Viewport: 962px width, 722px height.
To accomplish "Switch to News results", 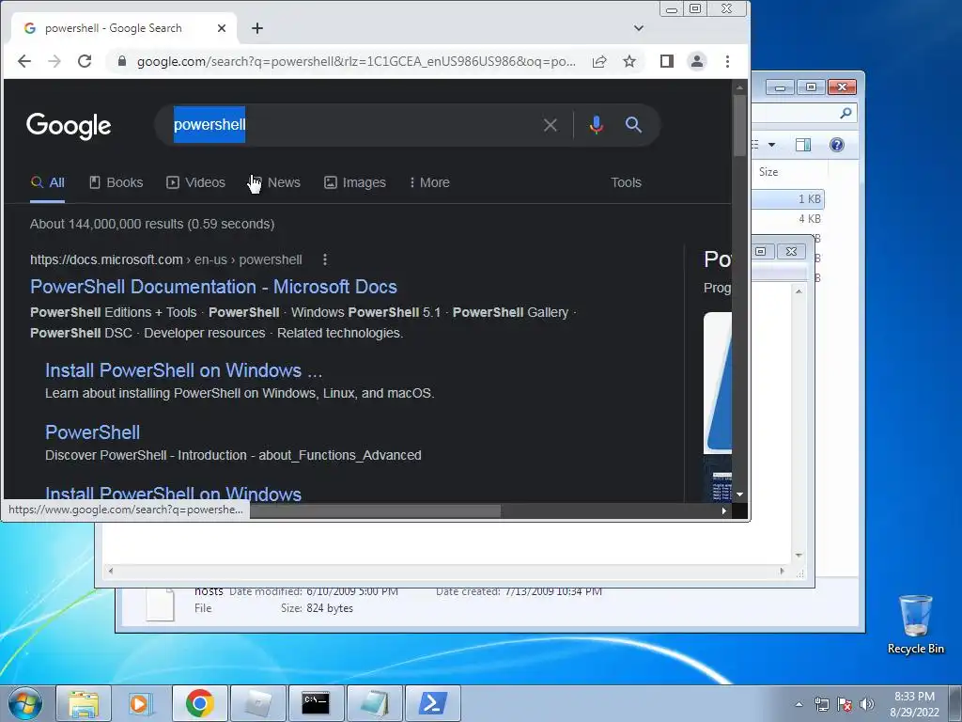I will click(275, 183).
